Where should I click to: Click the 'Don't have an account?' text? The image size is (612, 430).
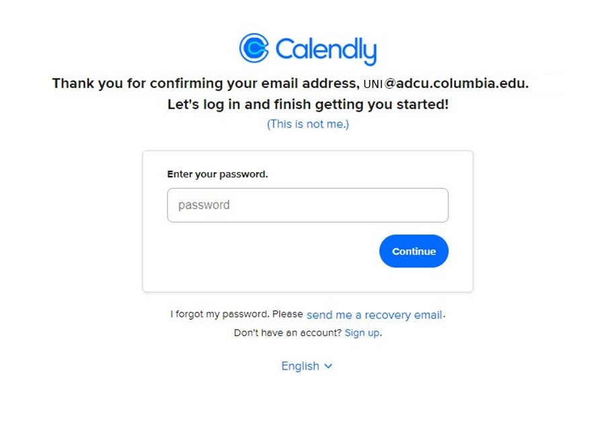[288, 333]
